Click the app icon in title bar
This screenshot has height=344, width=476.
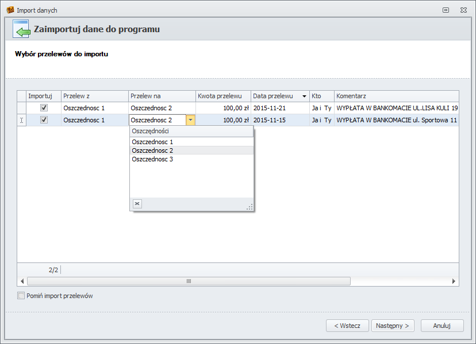[10, 10]
